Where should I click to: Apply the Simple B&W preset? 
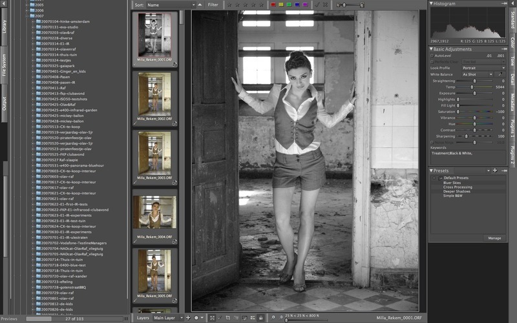[452, 196]
